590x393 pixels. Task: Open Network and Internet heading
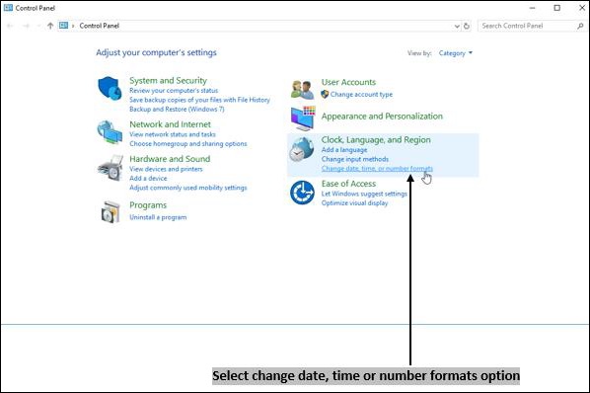[170, 124]
